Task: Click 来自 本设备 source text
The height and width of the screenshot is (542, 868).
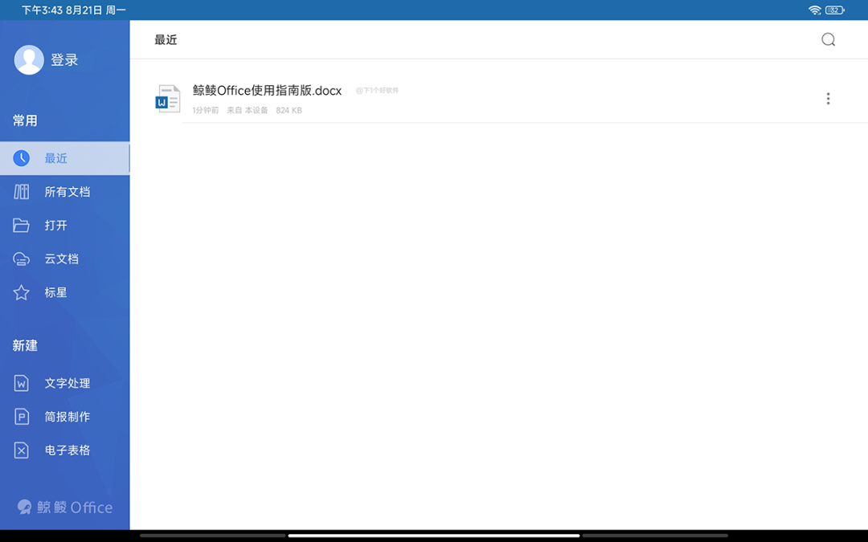Action: coord(248,110)
